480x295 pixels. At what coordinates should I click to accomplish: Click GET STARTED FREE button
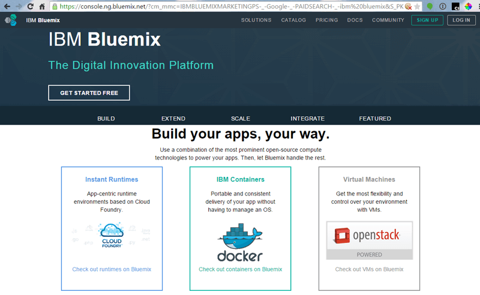(x=89, y=93)
